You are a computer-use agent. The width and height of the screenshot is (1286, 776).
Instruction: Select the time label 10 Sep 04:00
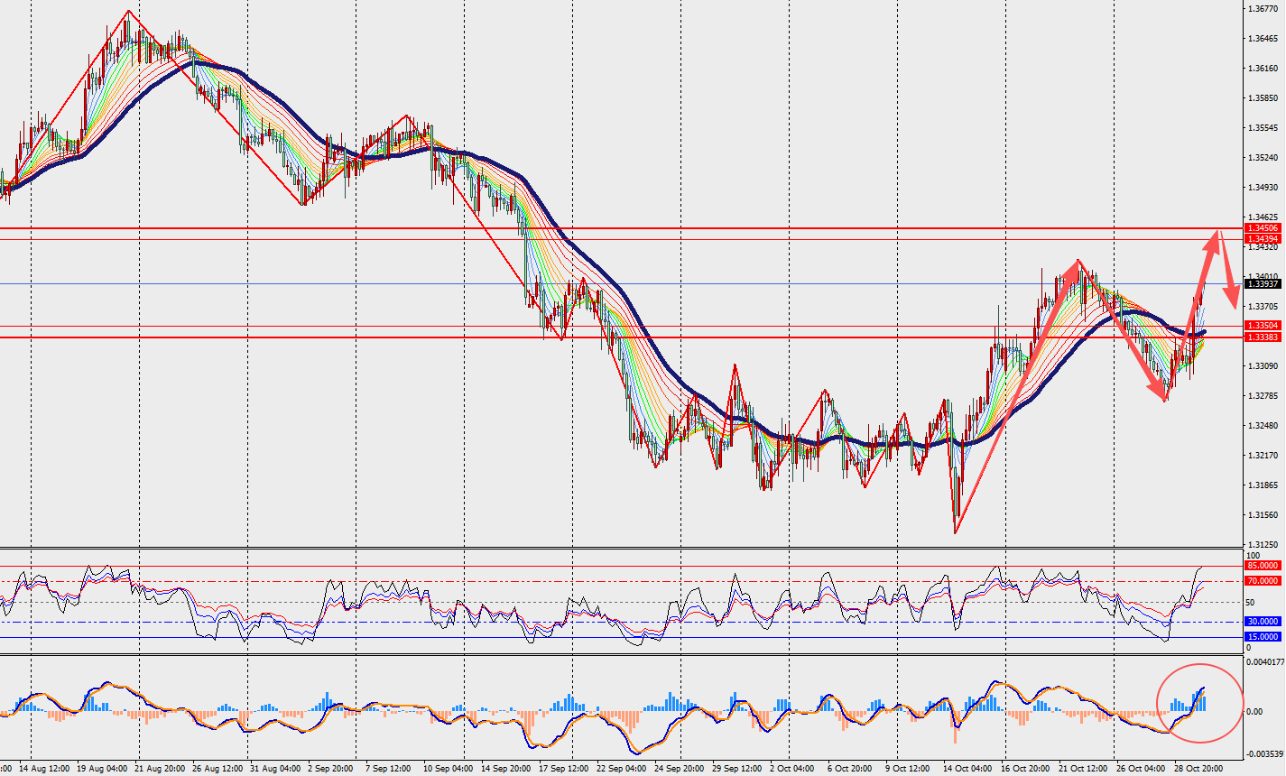point(449,769)
